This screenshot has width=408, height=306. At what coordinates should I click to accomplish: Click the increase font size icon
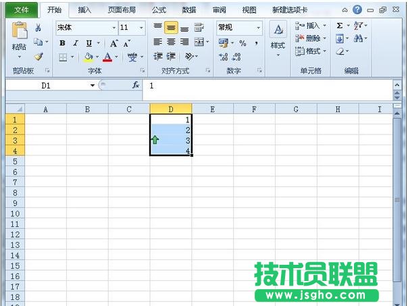click(113, 43)
